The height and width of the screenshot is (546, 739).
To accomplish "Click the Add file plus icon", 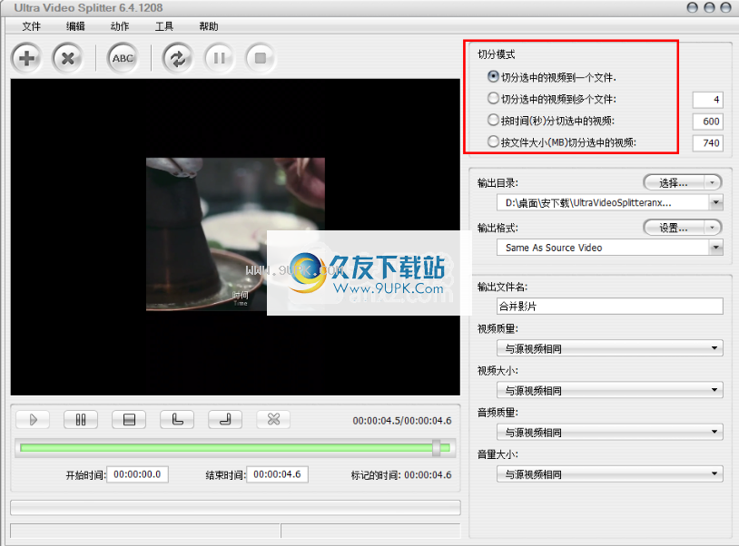I will [x=27, y=58].
